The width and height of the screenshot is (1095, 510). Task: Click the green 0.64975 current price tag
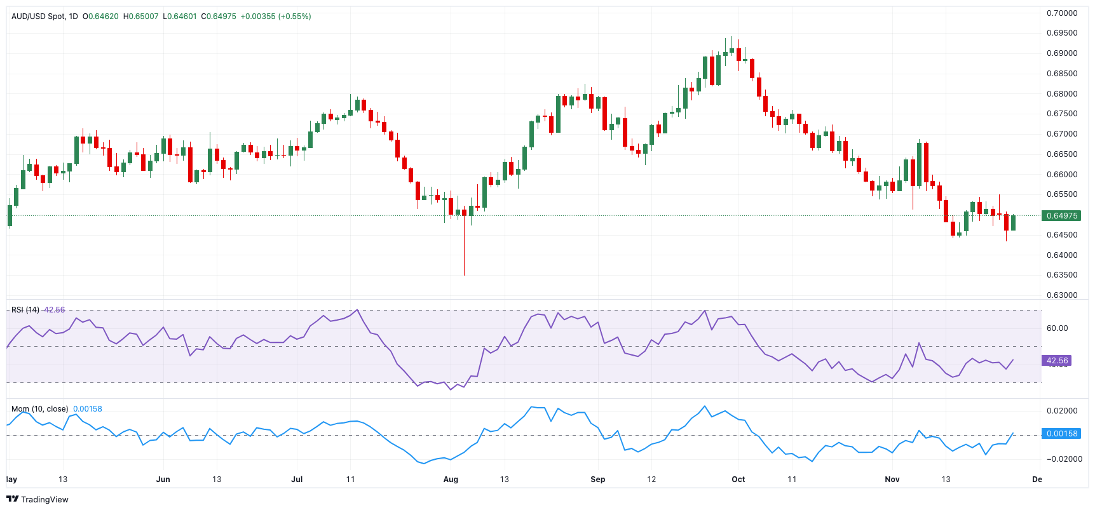click(1061, 216)
